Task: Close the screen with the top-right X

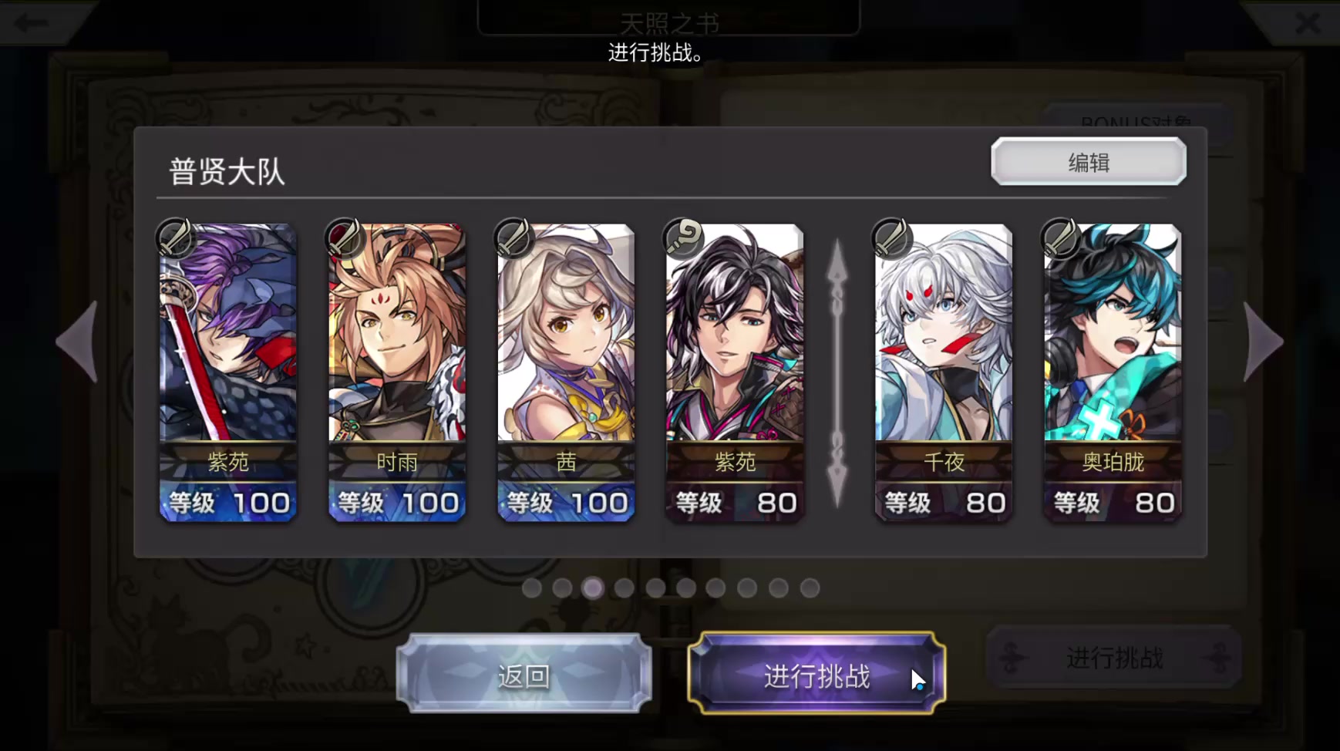Action: click(1308, 23)
